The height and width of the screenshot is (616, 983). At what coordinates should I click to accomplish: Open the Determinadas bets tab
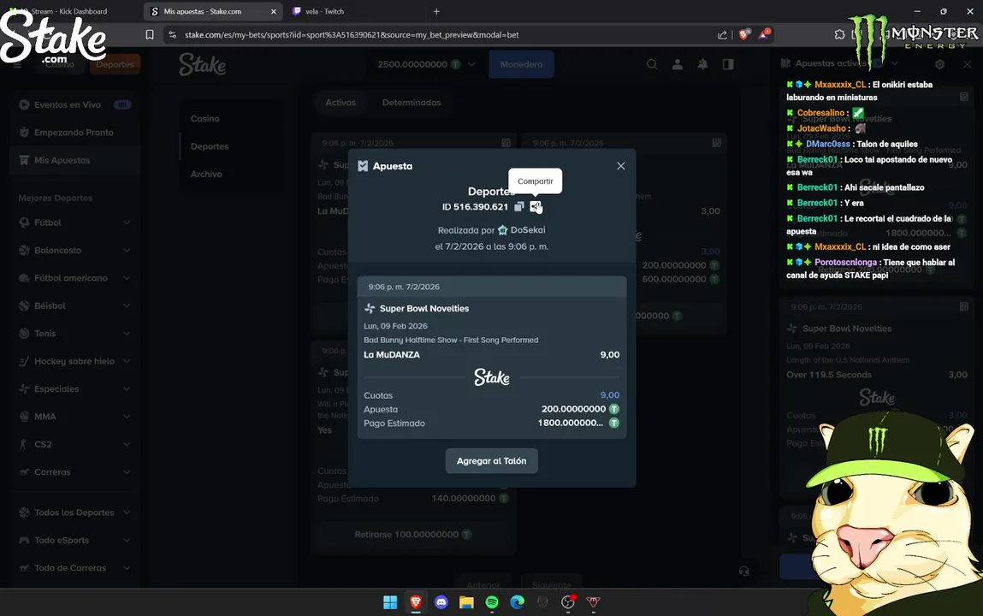pyautogui.click(x=412, y=103)
